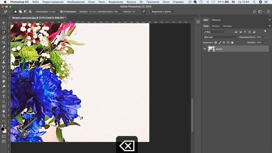
Task: Toggle layer filtering switch on or off
Action: coord(265,31)
